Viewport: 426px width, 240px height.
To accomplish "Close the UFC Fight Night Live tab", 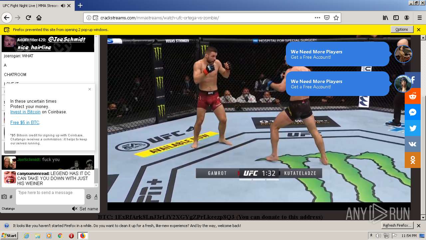I will pyautogui.click(x=69, y=6).
